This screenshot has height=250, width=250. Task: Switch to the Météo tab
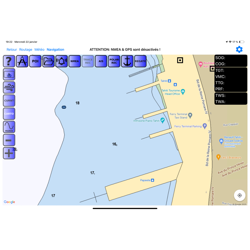tap(39, 50)
